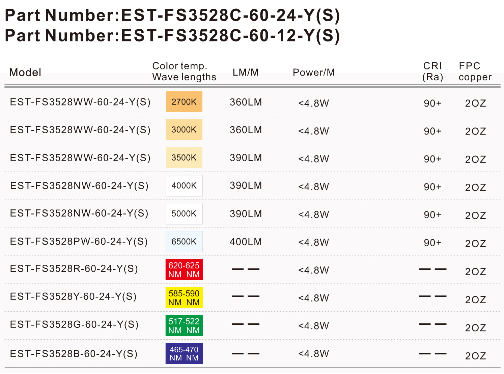Image resolution: width=504 pixels, height=374 pixels.
Task: Click the green 517-522 NM swatch
Action: (184, 325)
